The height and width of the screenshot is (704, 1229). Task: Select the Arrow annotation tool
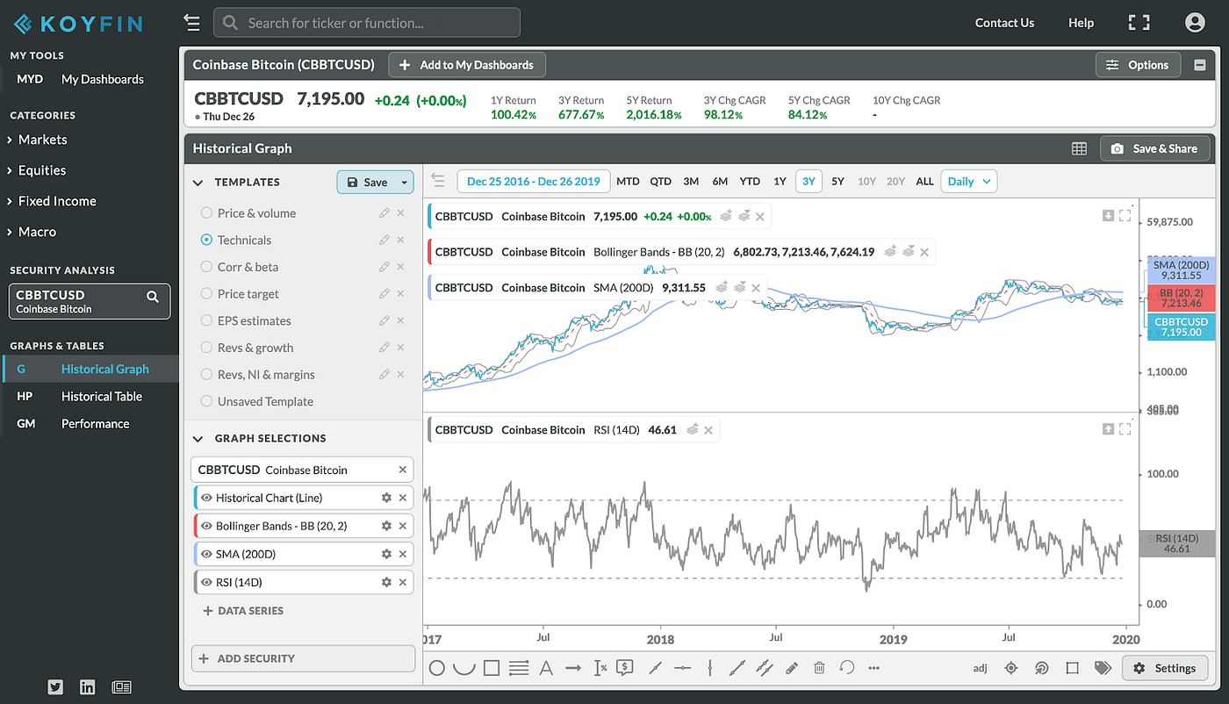pyautogui.click(x=573, y=667)
